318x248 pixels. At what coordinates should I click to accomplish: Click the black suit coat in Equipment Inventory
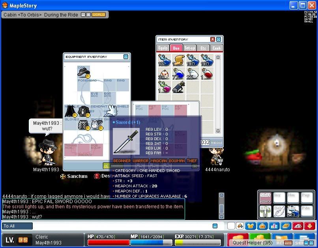coord(84,111)
